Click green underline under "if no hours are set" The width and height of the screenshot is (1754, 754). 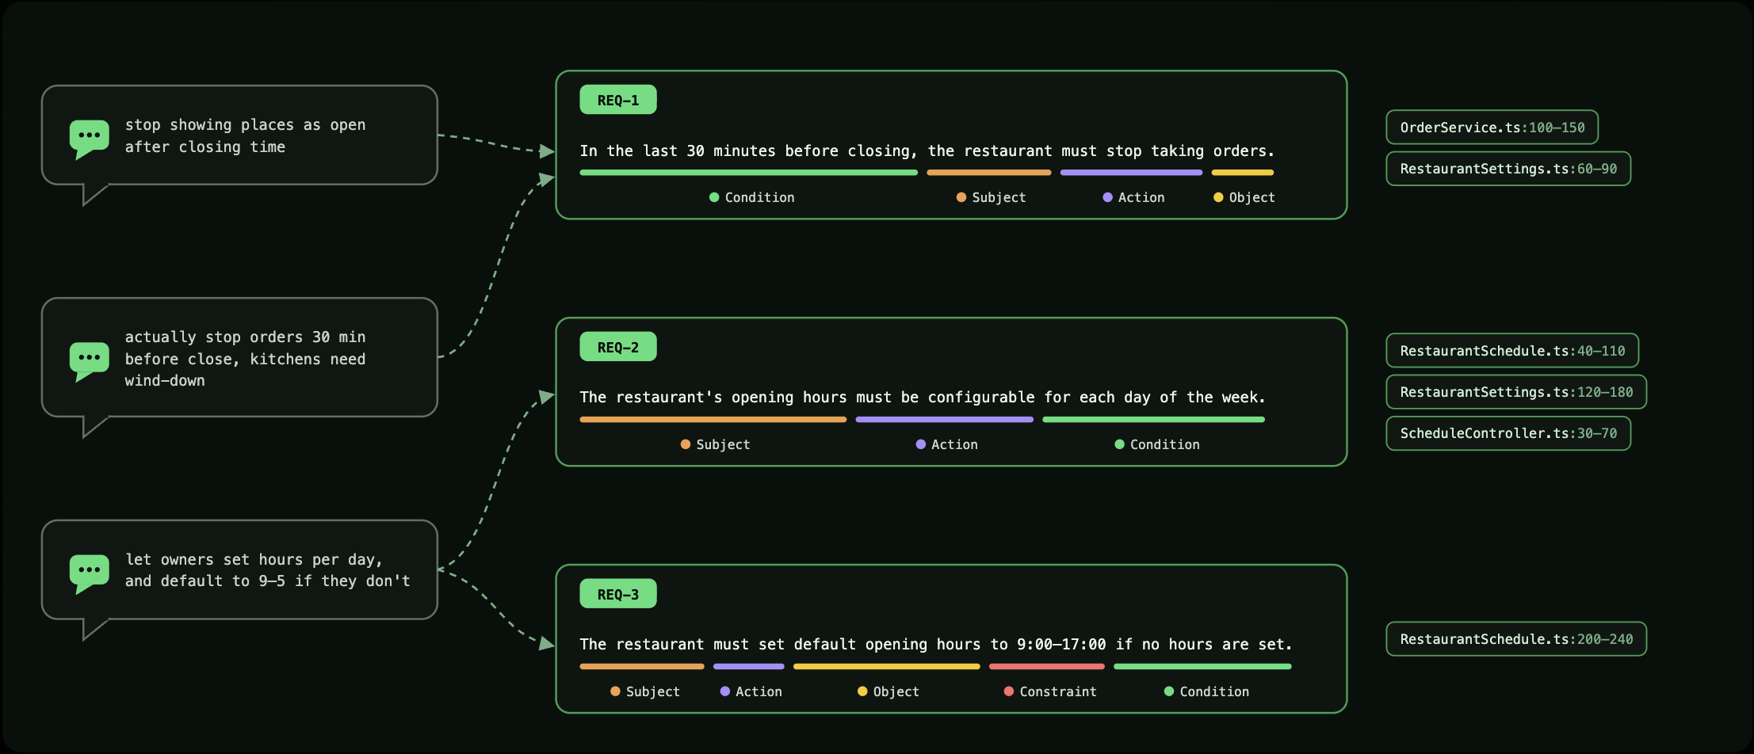1202,667
